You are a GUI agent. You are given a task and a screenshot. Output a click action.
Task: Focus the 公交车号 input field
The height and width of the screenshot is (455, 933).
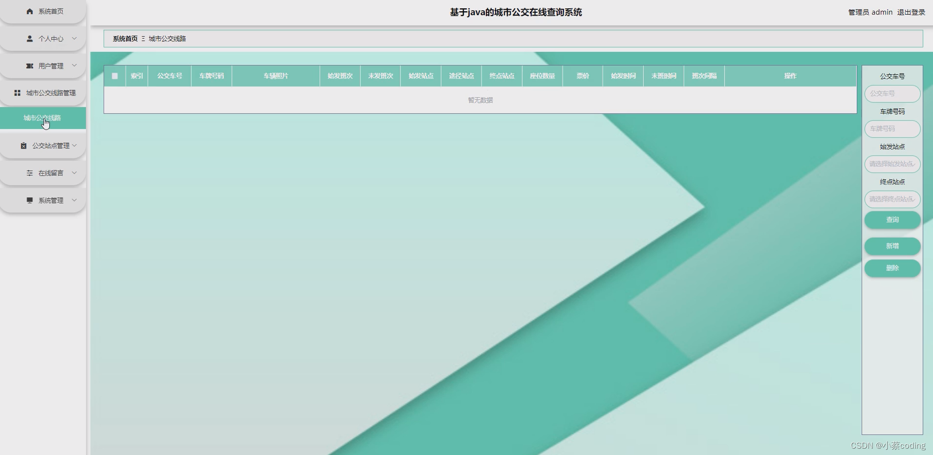(x=892, y=94)
